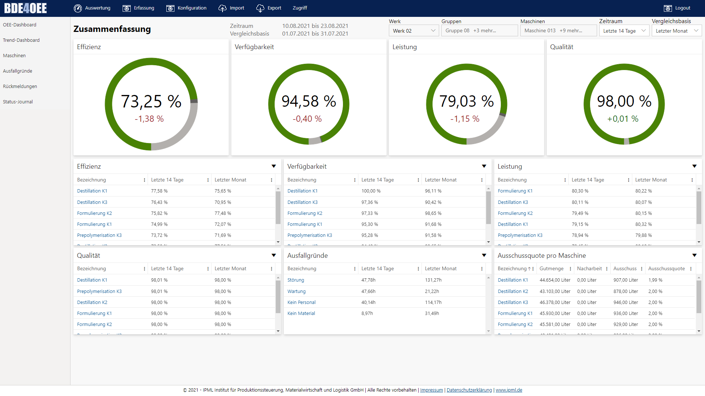The image size is (705, 396).
Task: Collapse the Qualität table panel
Action: [x=274, y=256]
